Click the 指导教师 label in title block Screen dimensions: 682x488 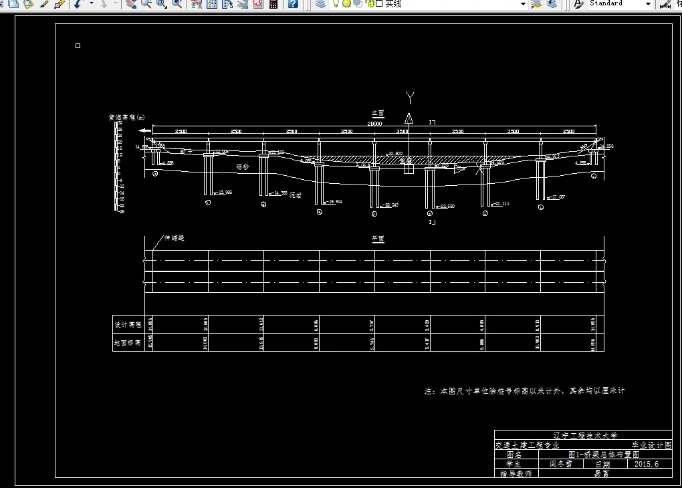point(516,474)
